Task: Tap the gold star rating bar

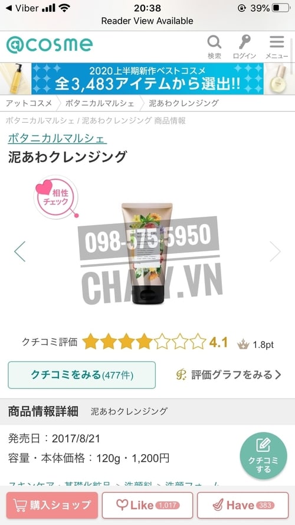Action: tap(144, 342)
